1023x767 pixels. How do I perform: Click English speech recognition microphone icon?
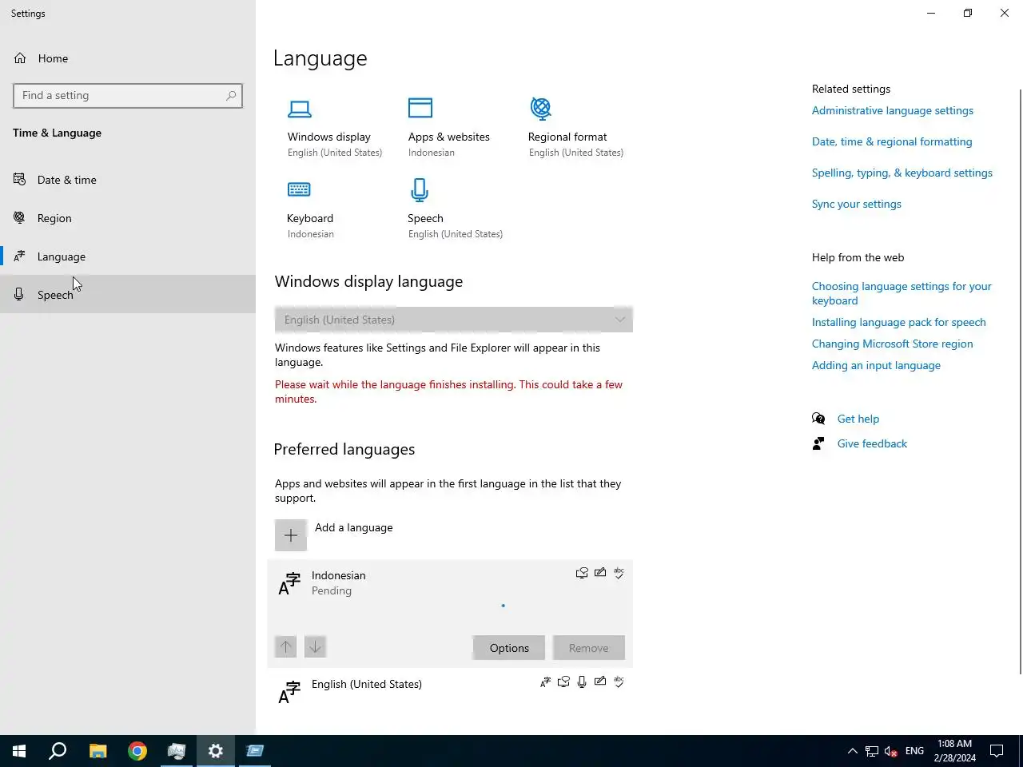pyautogui.click(x=582, y=682)
